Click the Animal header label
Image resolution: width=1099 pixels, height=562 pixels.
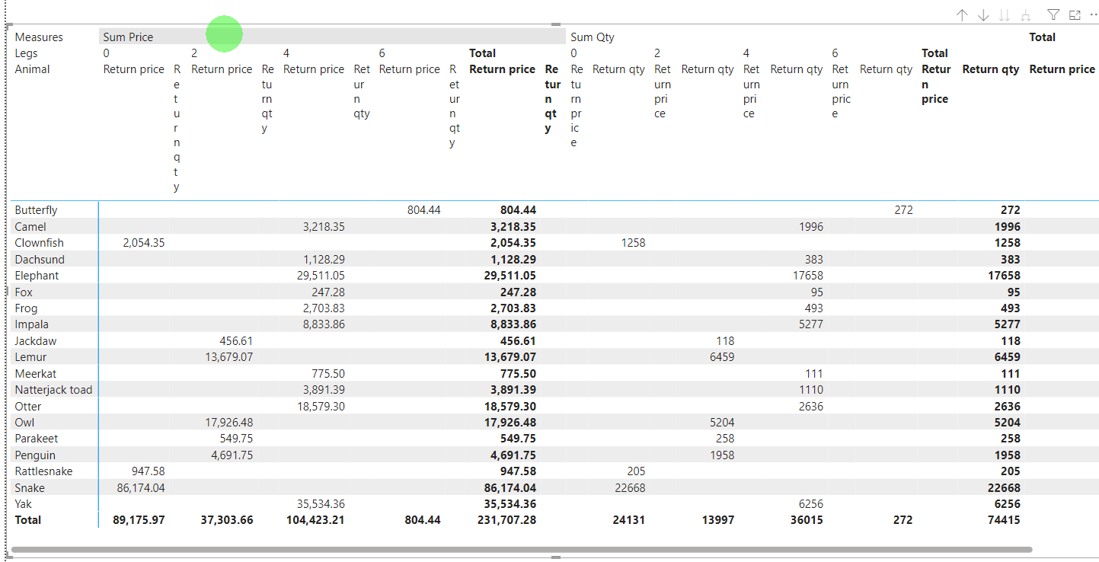point(32,69)
